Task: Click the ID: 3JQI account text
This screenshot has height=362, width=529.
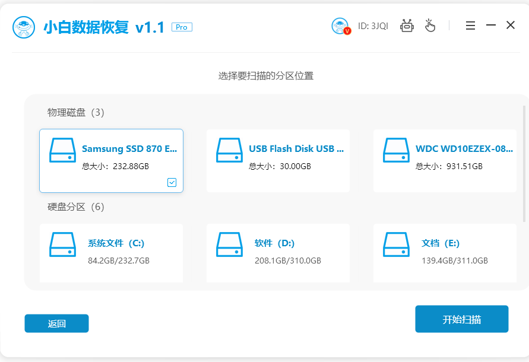Action: (372, 26)
